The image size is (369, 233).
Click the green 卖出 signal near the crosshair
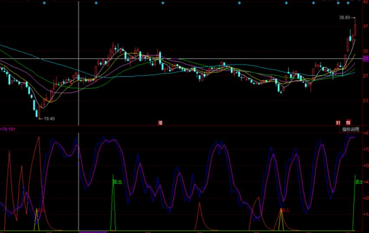pos(117,182)
